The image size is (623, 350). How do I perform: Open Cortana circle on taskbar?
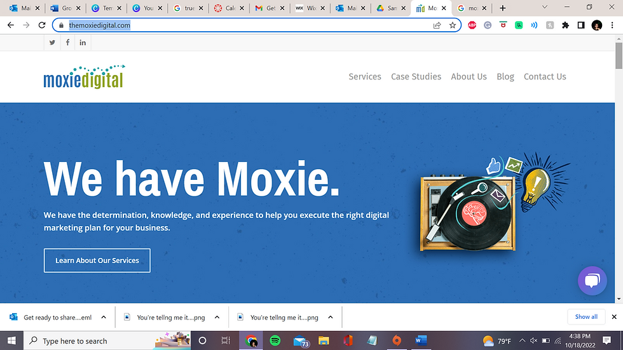point(202,340)
